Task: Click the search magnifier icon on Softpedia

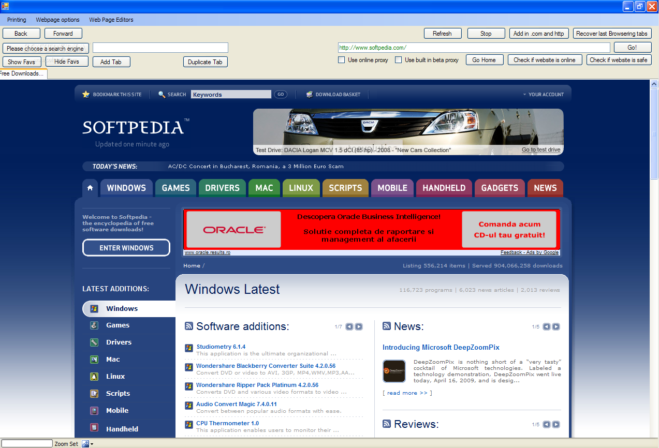Action: pyautogui.click(x=162, y=94)
